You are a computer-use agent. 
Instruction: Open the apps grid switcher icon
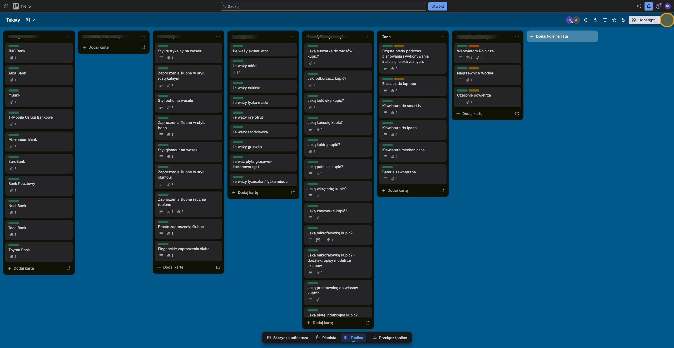(6, 6)
